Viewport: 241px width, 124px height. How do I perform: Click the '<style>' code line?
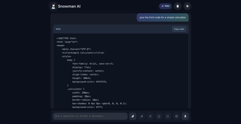click(66, 56)
